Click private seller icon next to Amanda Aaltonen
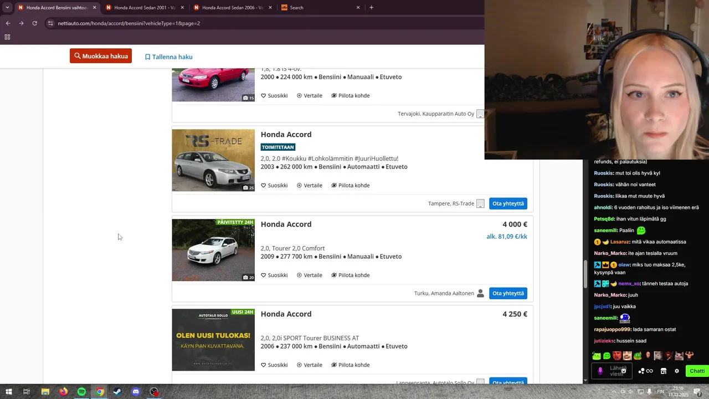The image size is (709, 399). 480,293
